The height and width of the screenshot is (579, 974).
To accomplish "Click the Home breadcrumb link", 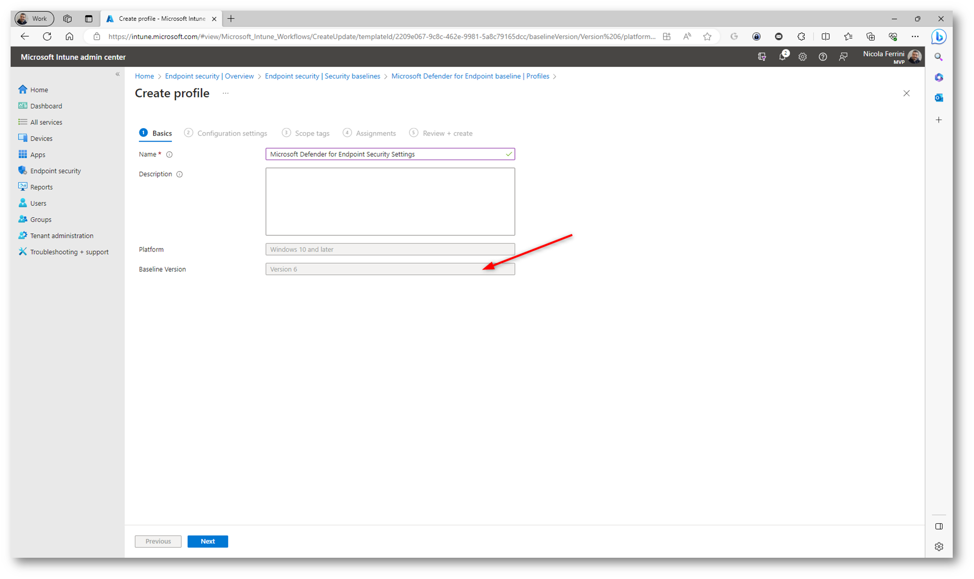I will [144, 76].
